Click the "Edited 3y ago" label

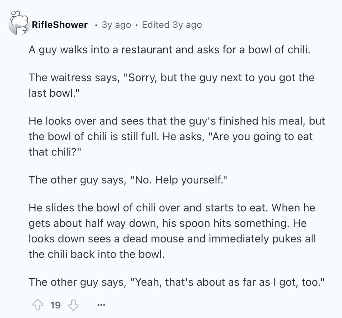pyautogui.click(x=172, y=25)
